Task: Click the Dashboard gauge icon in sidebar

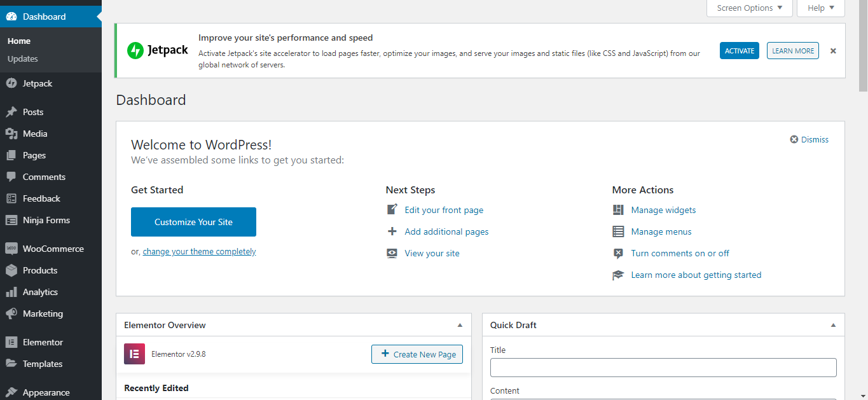Action: (11, 17)
